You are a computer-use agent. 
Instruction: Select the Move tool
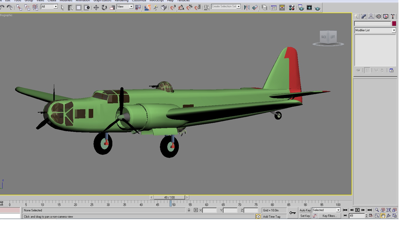pyautogui.click(x=96, y=8)
